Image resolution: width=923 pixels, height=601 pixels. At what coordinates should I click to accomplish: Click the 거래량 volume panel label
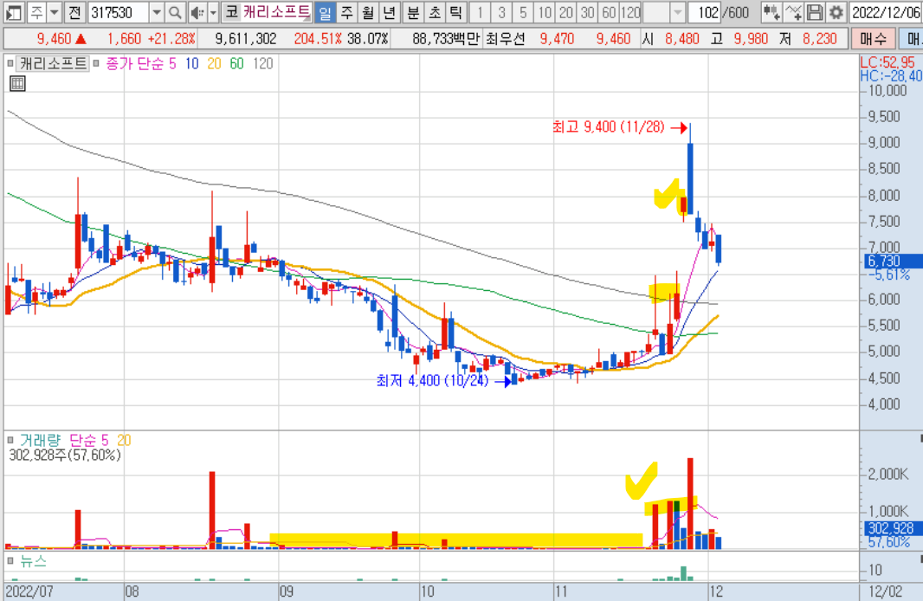[41, 440]
